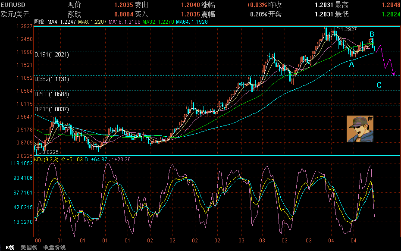Click the 最高 value 1.2048

tap(391, 5)
